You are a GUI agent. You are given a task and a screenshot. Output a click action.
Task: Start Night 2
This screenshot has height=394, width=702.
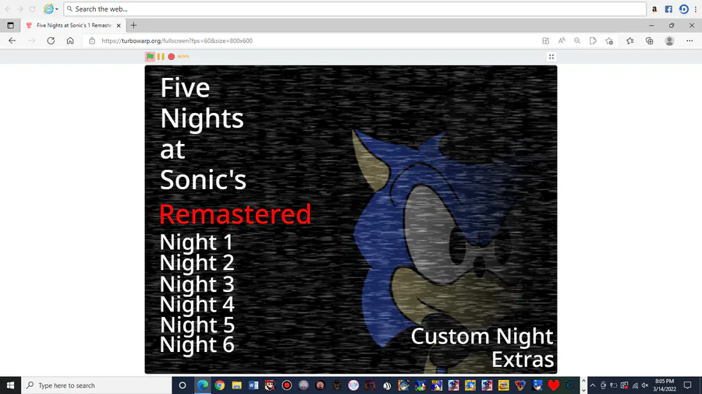(x=197, y=262)
